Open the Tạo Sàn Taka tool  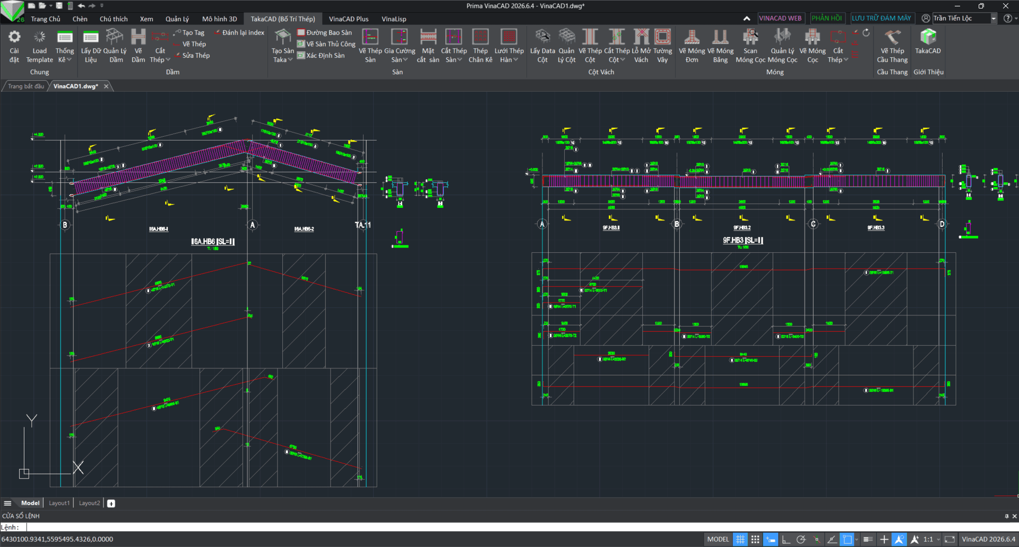tap(282, 46)
